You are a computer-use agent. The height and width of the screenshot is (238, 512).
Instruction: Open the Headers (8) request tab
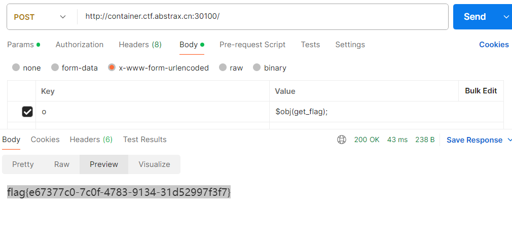point(140,45)
